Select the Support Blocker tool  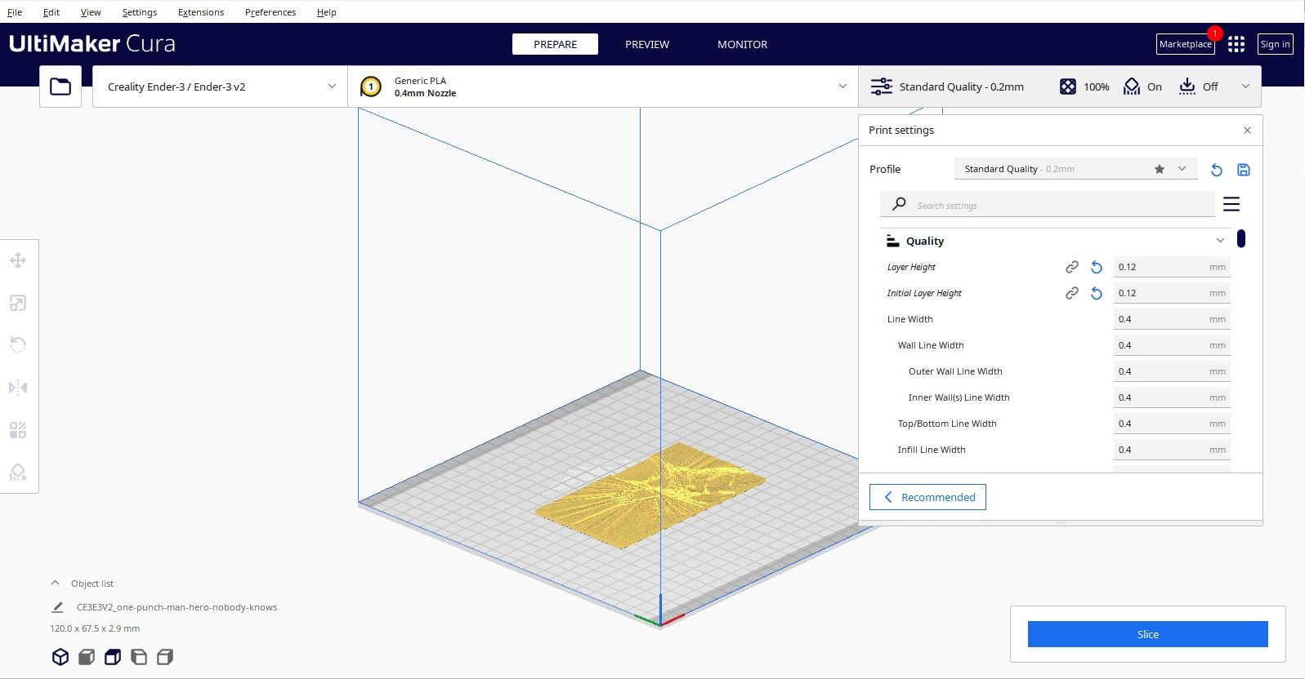pyautogui.click(x=18, y=473)
